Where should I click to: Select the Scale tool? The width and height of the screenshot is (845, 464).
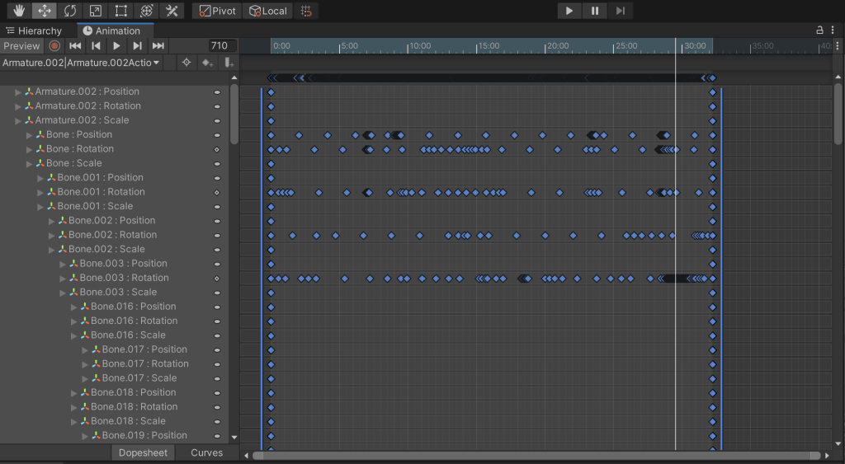pos(96,11)
